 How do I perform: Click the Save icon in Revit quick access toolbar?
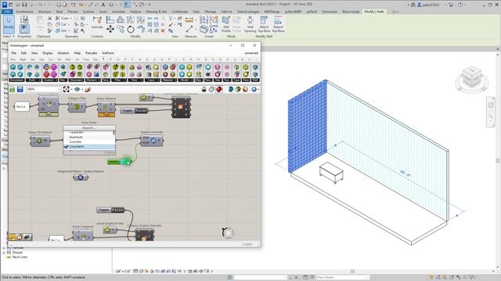[24, 5]
